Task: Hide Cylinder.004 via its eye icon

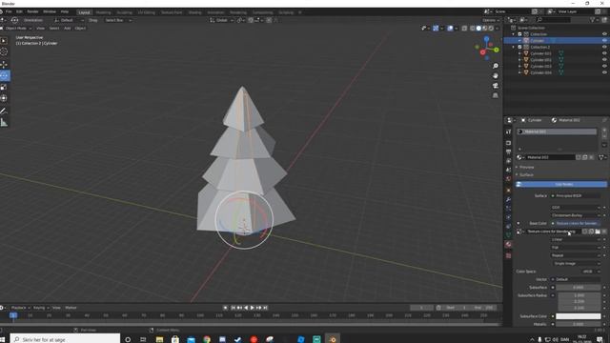Action: pyautogui.click(x=604, y=72)
